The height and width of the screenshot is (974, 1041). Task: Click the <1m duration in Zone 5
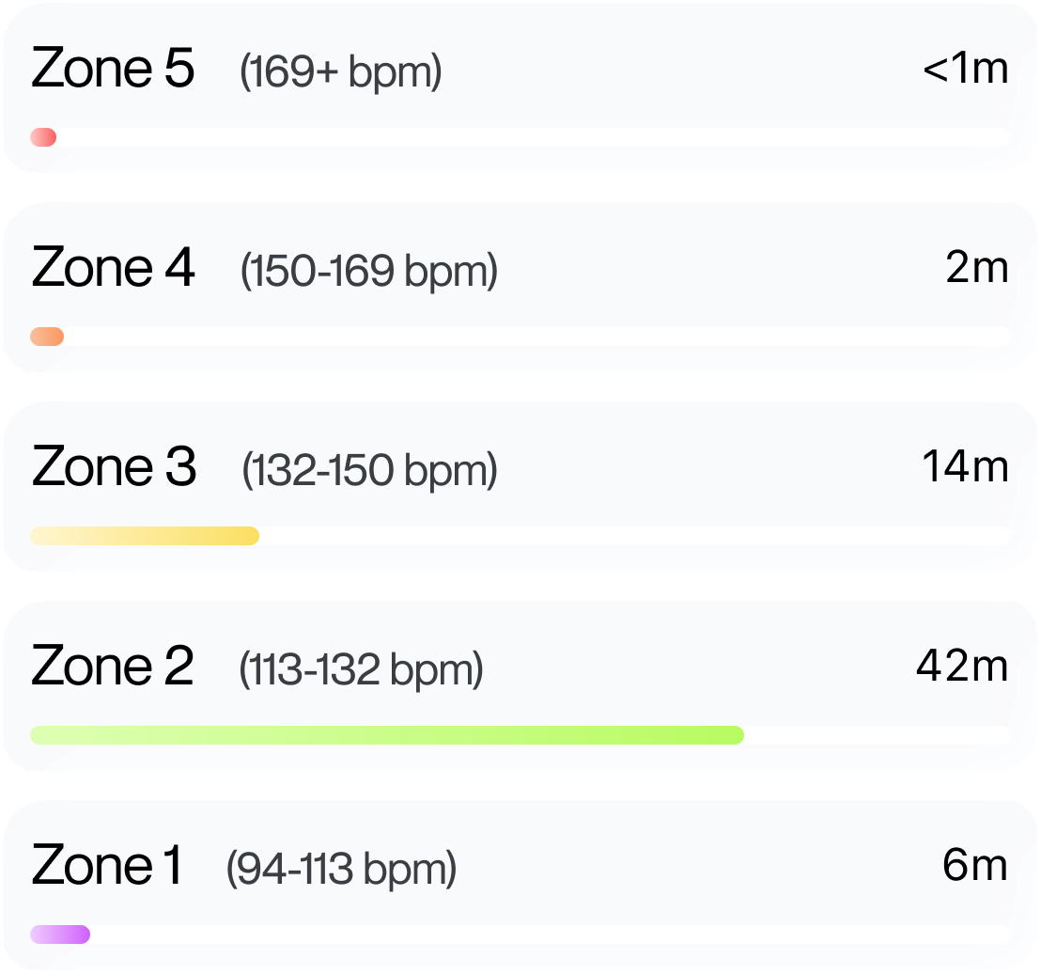[965, 70]
